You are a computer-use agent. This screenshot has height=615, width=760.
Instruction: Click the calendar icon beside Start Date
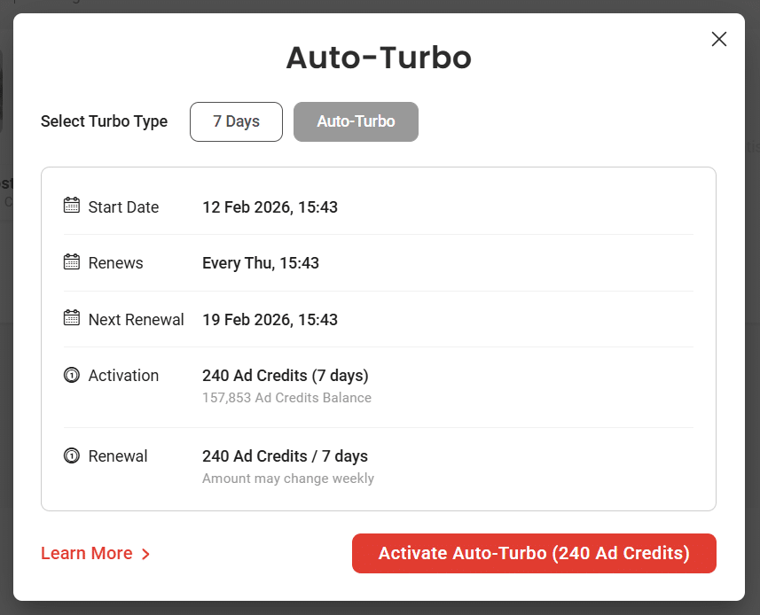pyautogui.click(x=72, y=206)
